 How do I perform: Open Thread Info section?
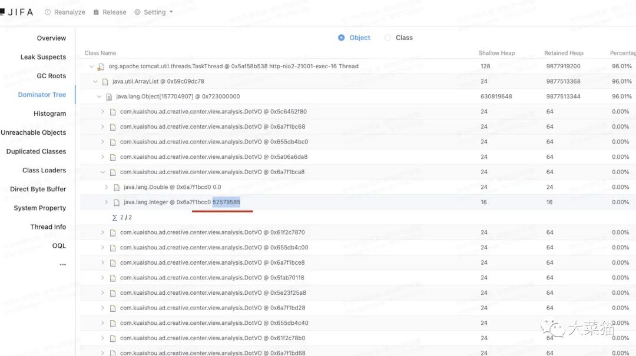pyautogui.click(x=48, y=227)
